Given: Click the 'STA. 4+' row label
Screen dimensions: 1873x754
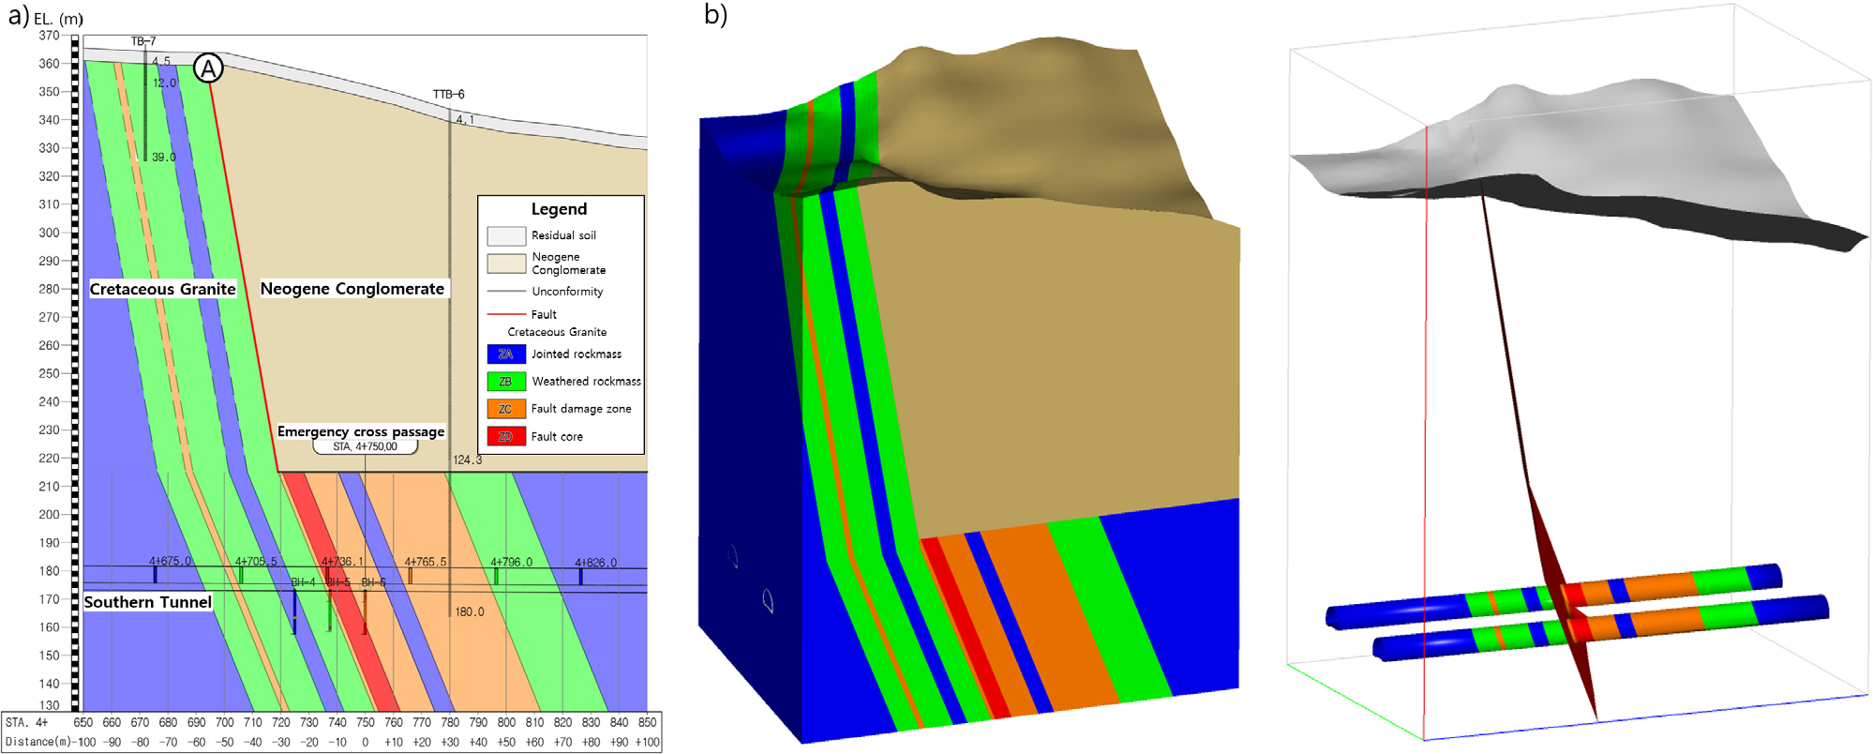Looking at the screenshot, I should pos(27,722).
